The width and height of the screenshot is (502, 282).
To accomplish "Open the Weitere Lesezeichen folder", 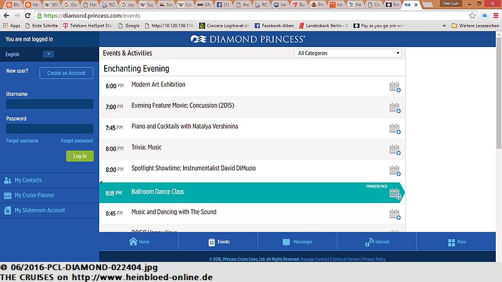I will 475,26.
